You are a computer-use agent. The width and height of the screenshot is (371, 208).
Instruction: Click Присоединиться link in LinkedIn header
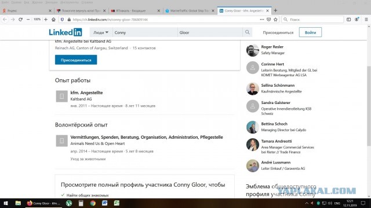pyautogui.click(x=278, y=32)
